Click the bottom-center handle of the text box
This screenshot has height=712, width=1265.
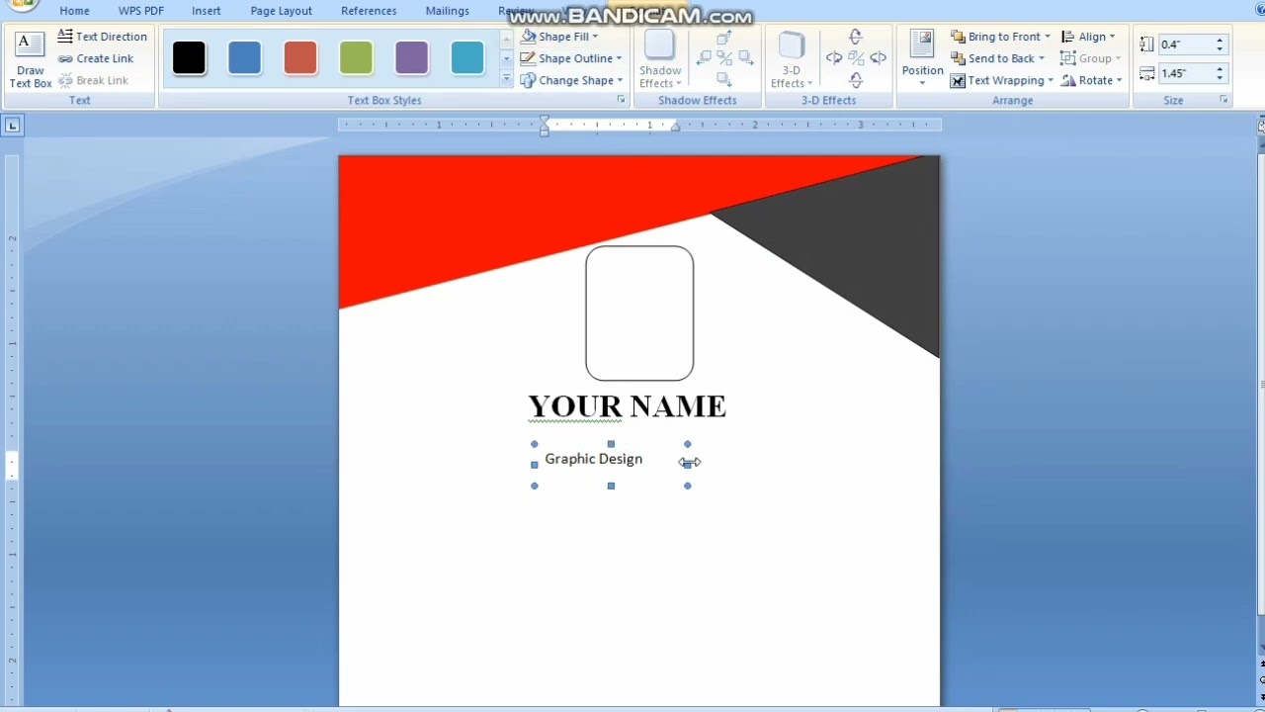pos(611,486)
